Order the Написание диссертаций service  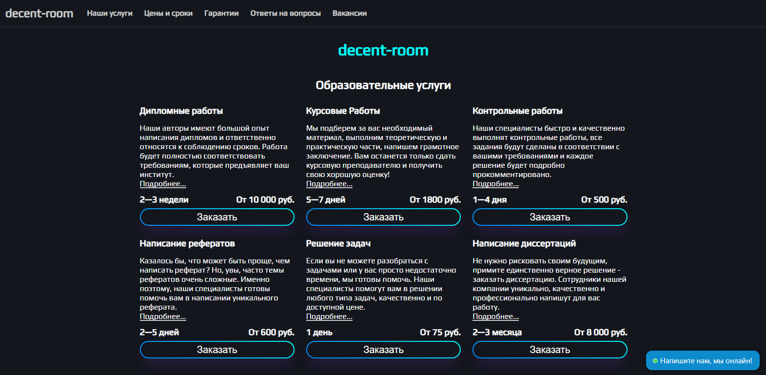(550, 350)
